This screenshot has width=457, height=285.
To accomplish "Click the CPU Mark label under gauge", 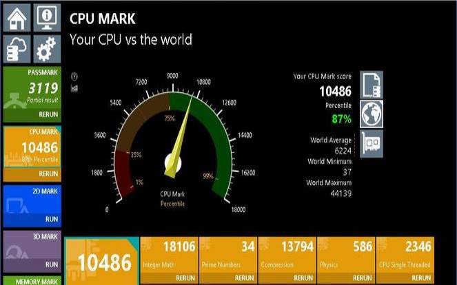I will point(172,194).
